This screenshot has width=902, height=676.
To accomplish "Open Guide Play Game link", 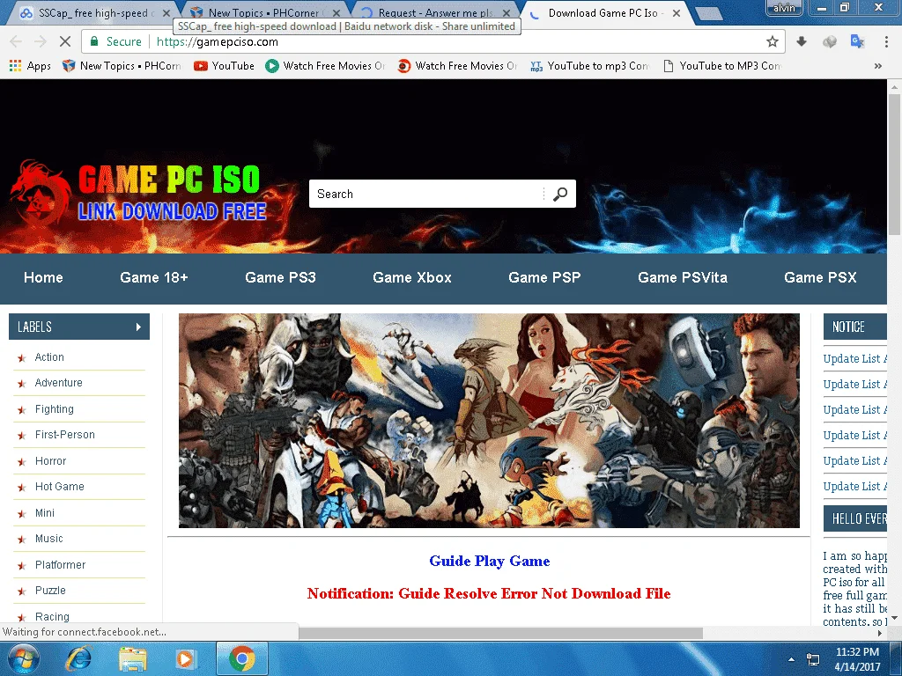I will coord(490,561).
